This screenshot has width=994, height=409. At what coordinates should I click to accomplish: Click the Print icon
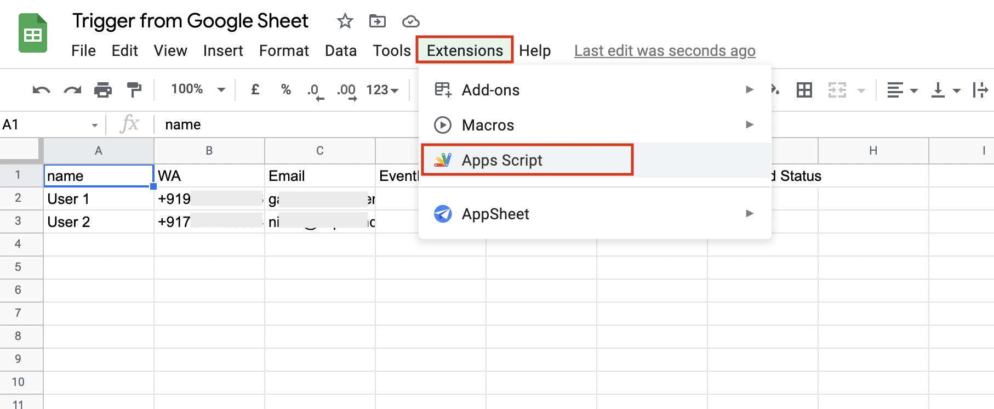(103, 89)
